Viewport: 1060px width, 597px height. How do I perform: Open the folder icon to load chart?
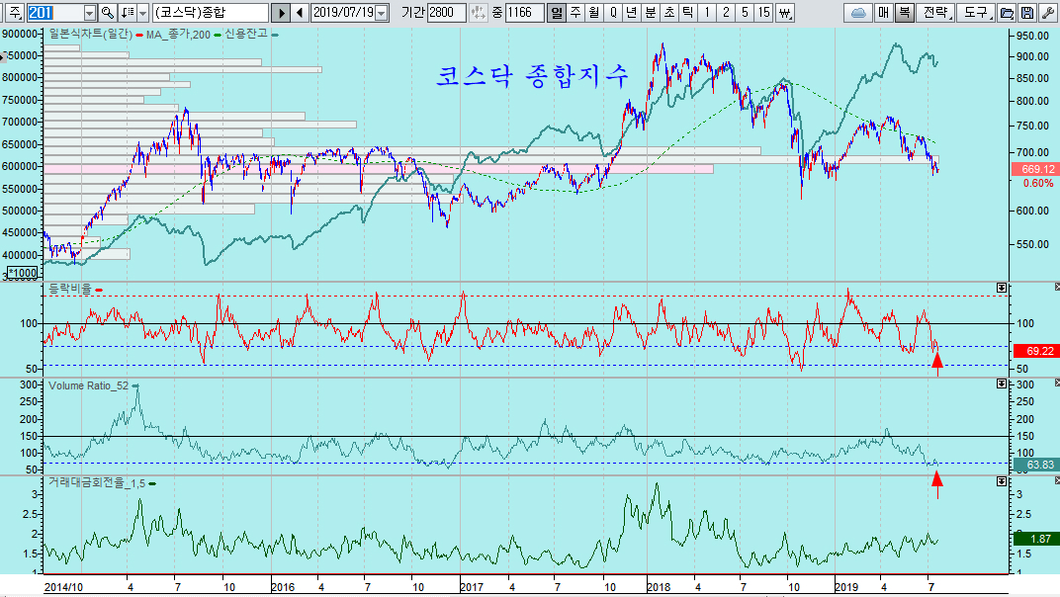[x=1007, y=13]
